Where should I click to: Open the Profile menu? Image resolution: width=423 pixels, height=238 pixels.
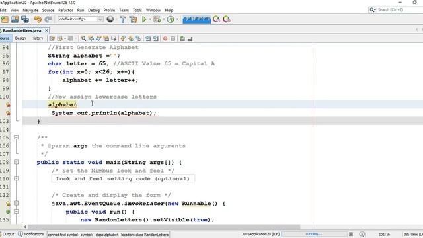coord(109,10)
